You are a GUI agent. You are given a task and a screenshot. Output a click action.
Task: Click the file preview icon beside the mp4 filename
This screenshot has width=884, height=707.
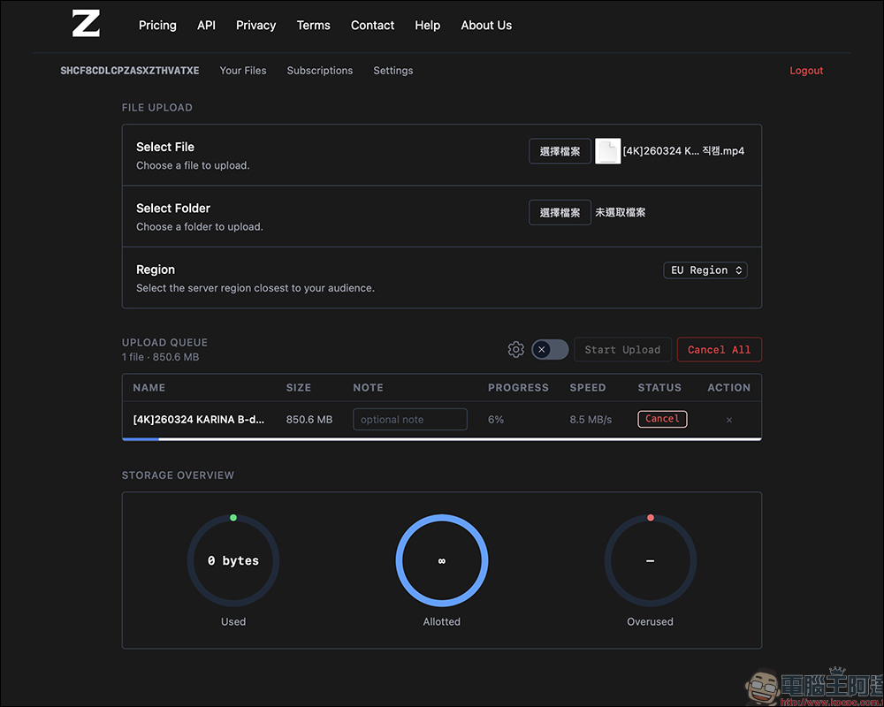(x=608, y=151)
